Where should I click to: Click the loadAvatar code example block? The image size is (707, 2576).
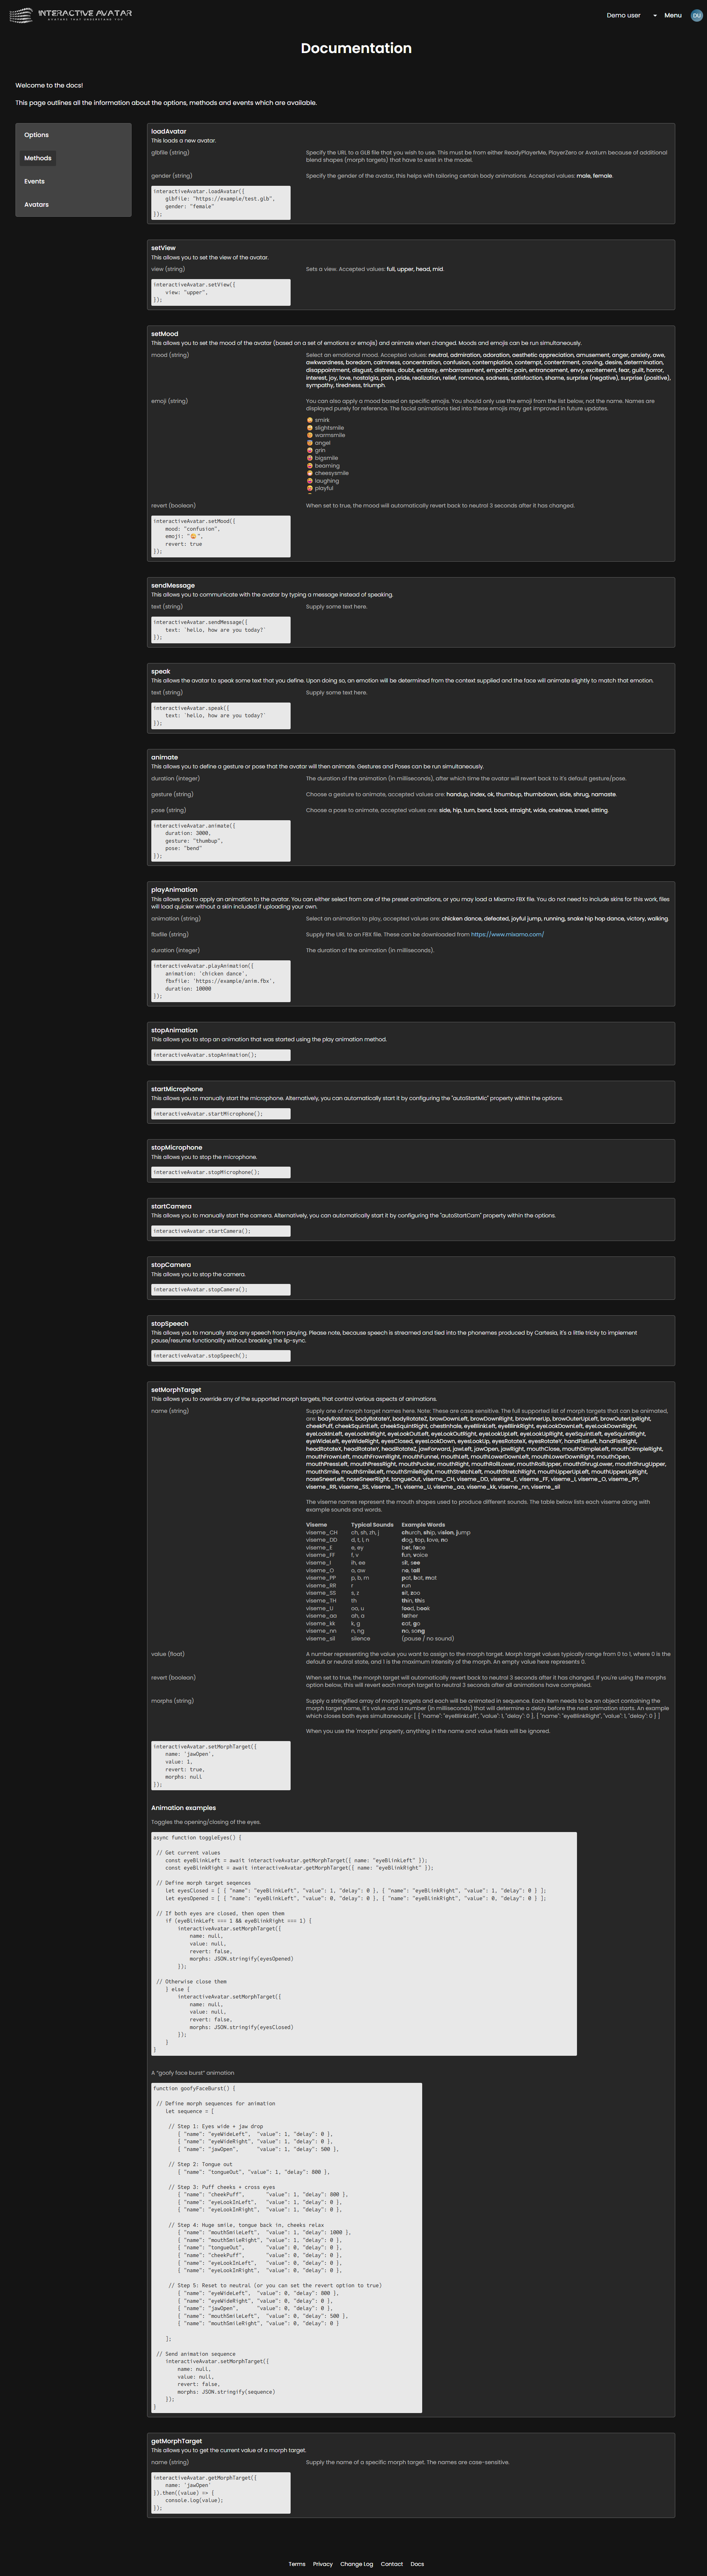click(221, 202)
